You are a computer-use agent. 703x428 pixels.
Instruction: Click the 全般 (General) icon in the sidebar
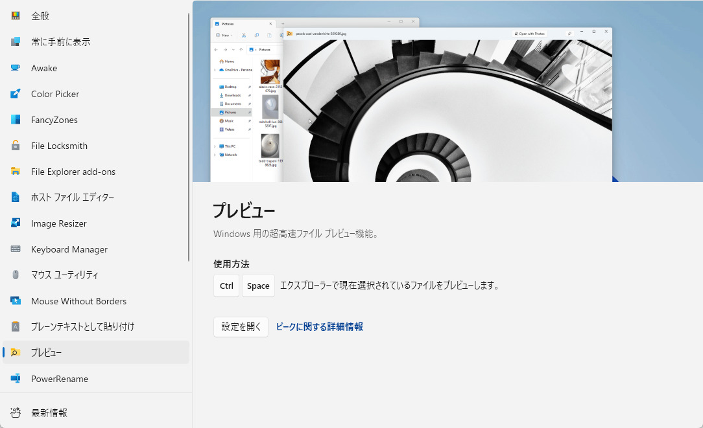(16, 16)
